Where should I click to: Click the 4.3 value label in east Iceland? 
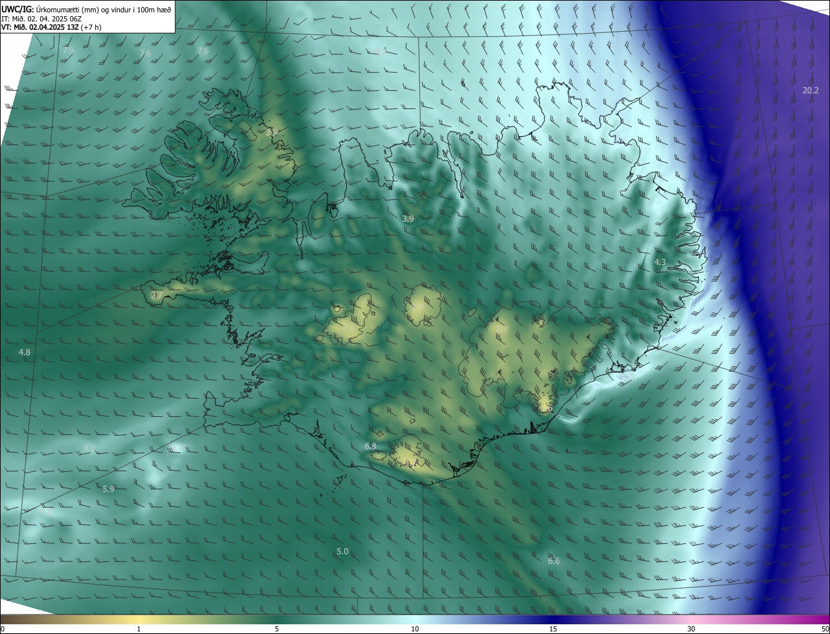pos(659,262)
